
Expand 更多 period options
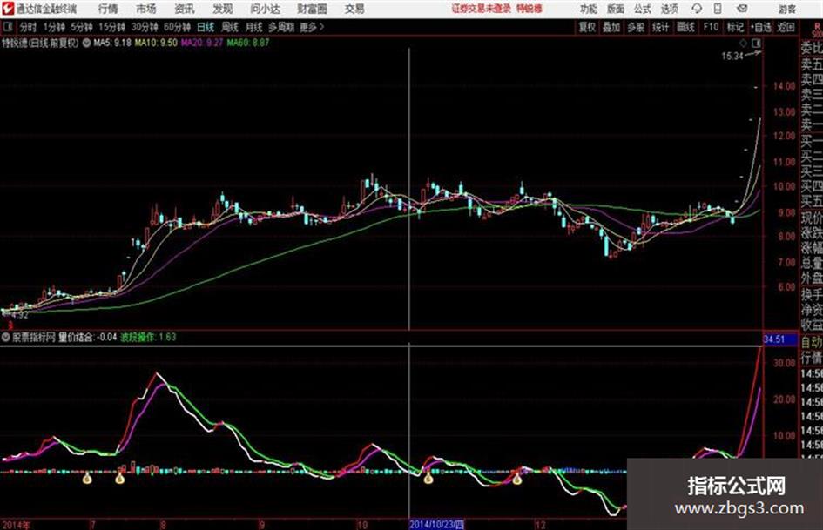pyautogui.click(x=312, y=27)
